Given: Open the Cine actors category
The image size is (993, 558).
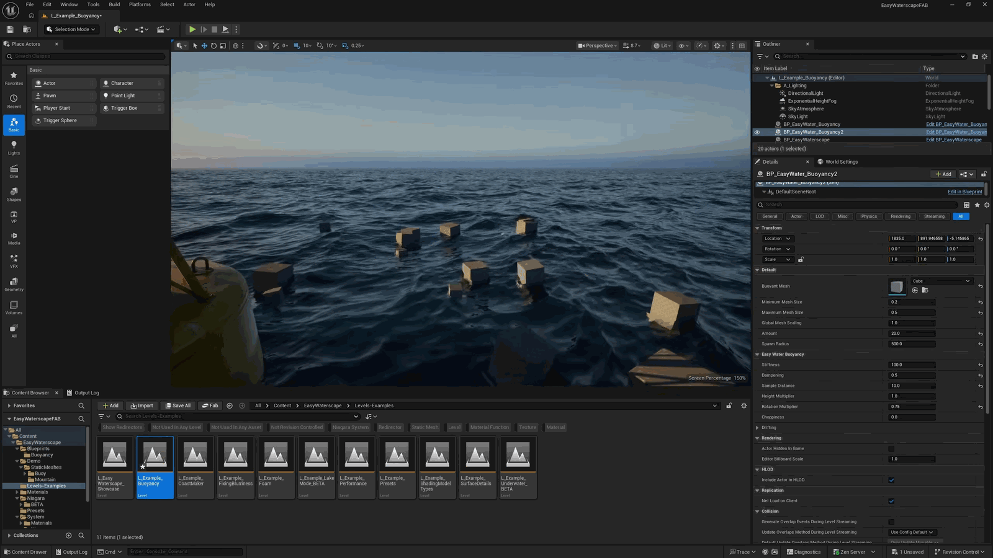Looking at the screenshot, I should pos(14,171).
